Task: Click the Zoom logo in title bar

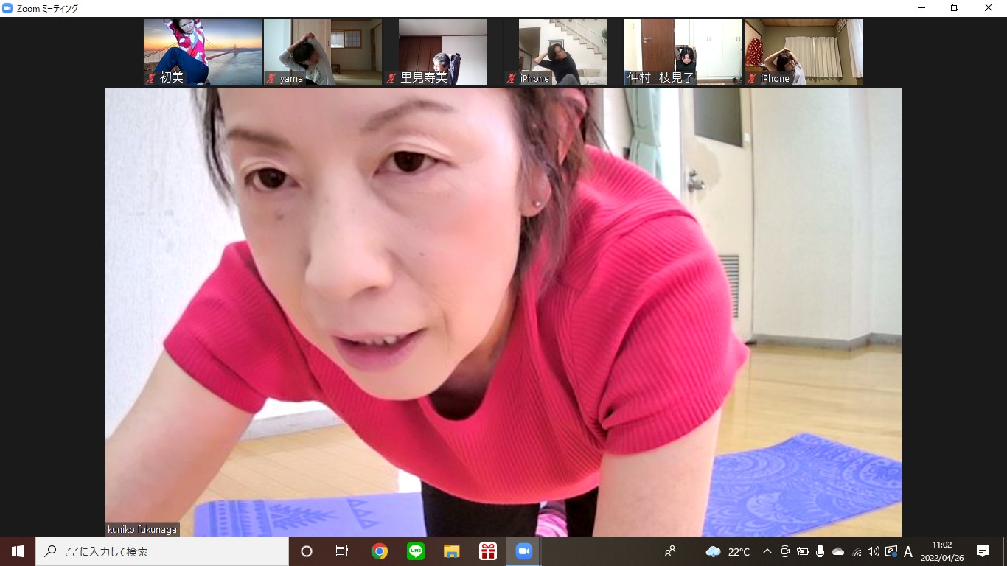Action: coord(7,8)
